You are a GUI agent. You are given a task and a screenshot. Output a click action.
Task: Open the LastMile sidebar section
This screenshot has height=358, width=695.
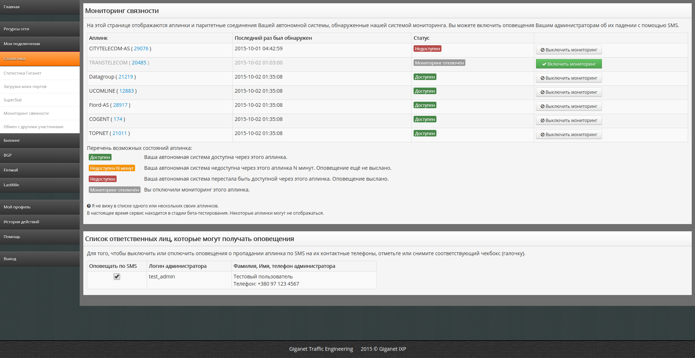coord(40,185)
